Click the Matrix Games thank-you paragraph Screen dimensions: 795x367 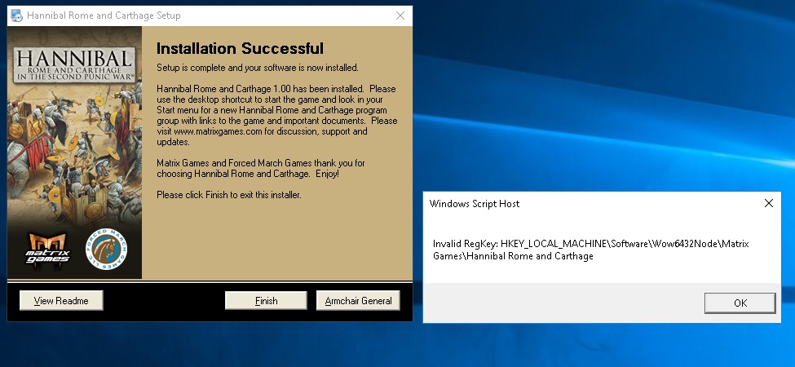click(x=260, y=168)
